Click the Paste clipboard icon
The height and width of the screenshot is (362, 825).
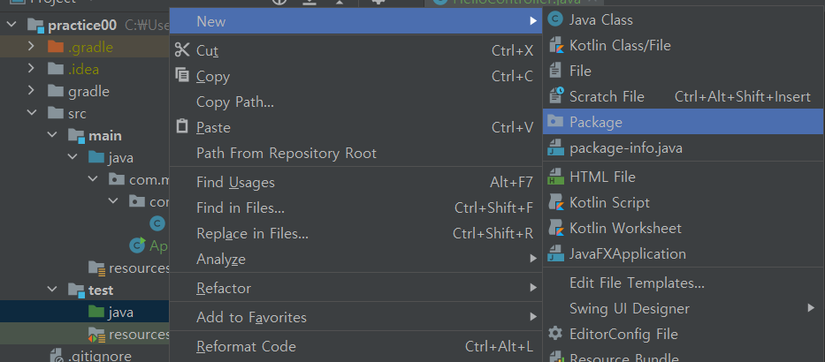(x=182, y=126)
